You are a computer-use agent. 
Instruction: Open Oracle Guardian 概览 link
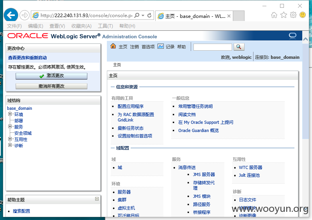199,130
